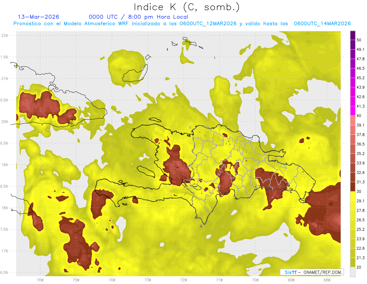Click the "68W" longitude axis label

point(327,280)
